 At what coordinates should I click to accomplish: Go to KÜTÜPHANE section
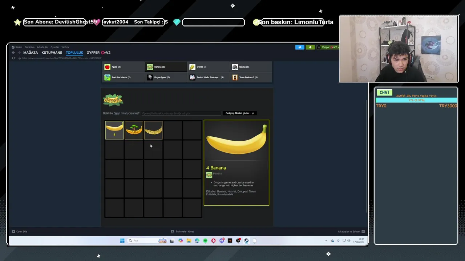[x=52, y=53]
